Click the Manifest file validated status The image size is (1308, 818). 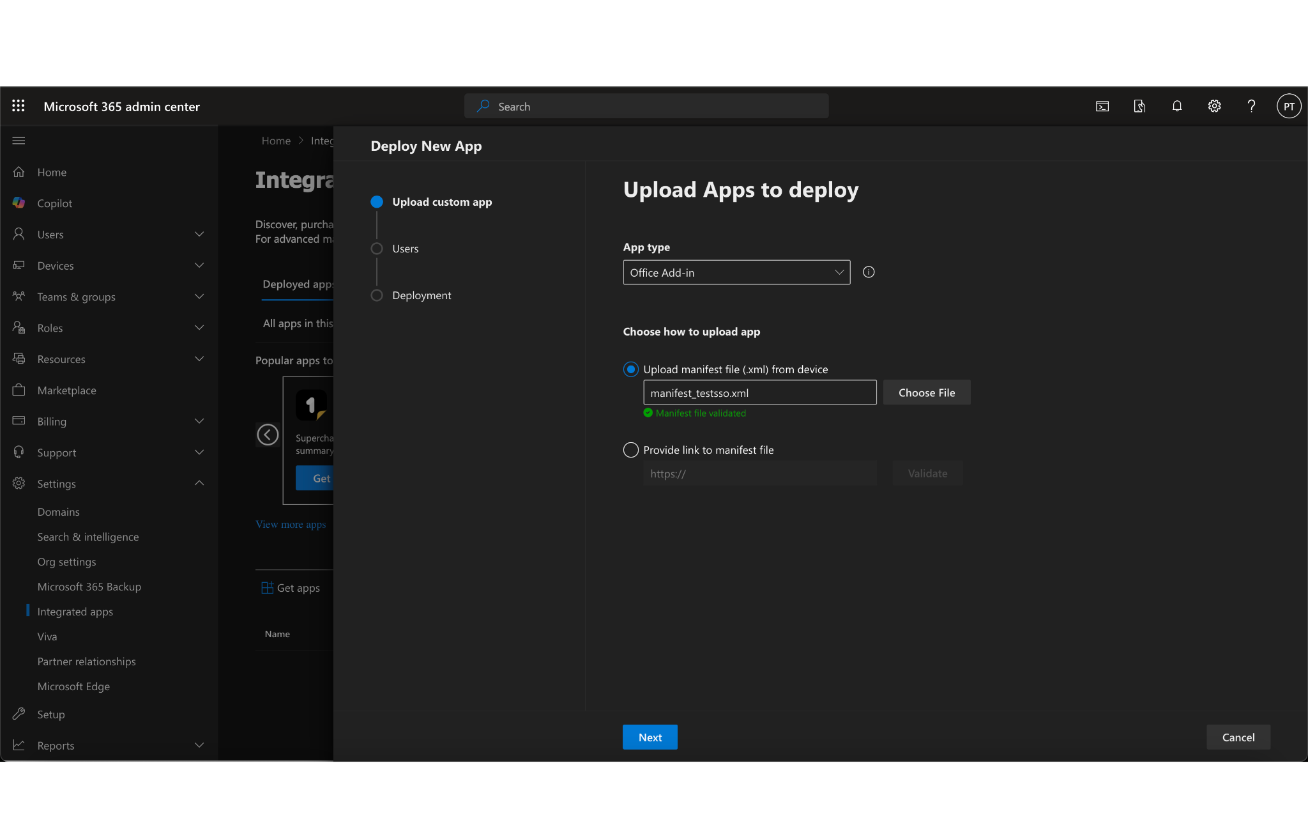[x=695, y=413]
